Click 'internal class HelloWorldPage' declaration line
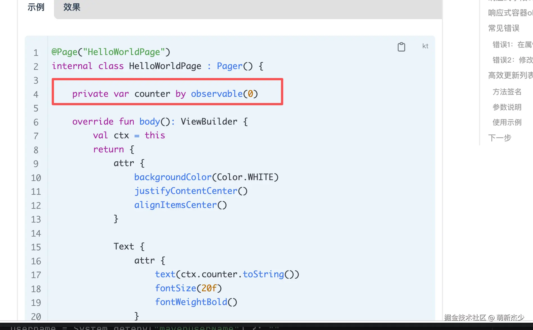The image size is (533, 330). (157, 66)
